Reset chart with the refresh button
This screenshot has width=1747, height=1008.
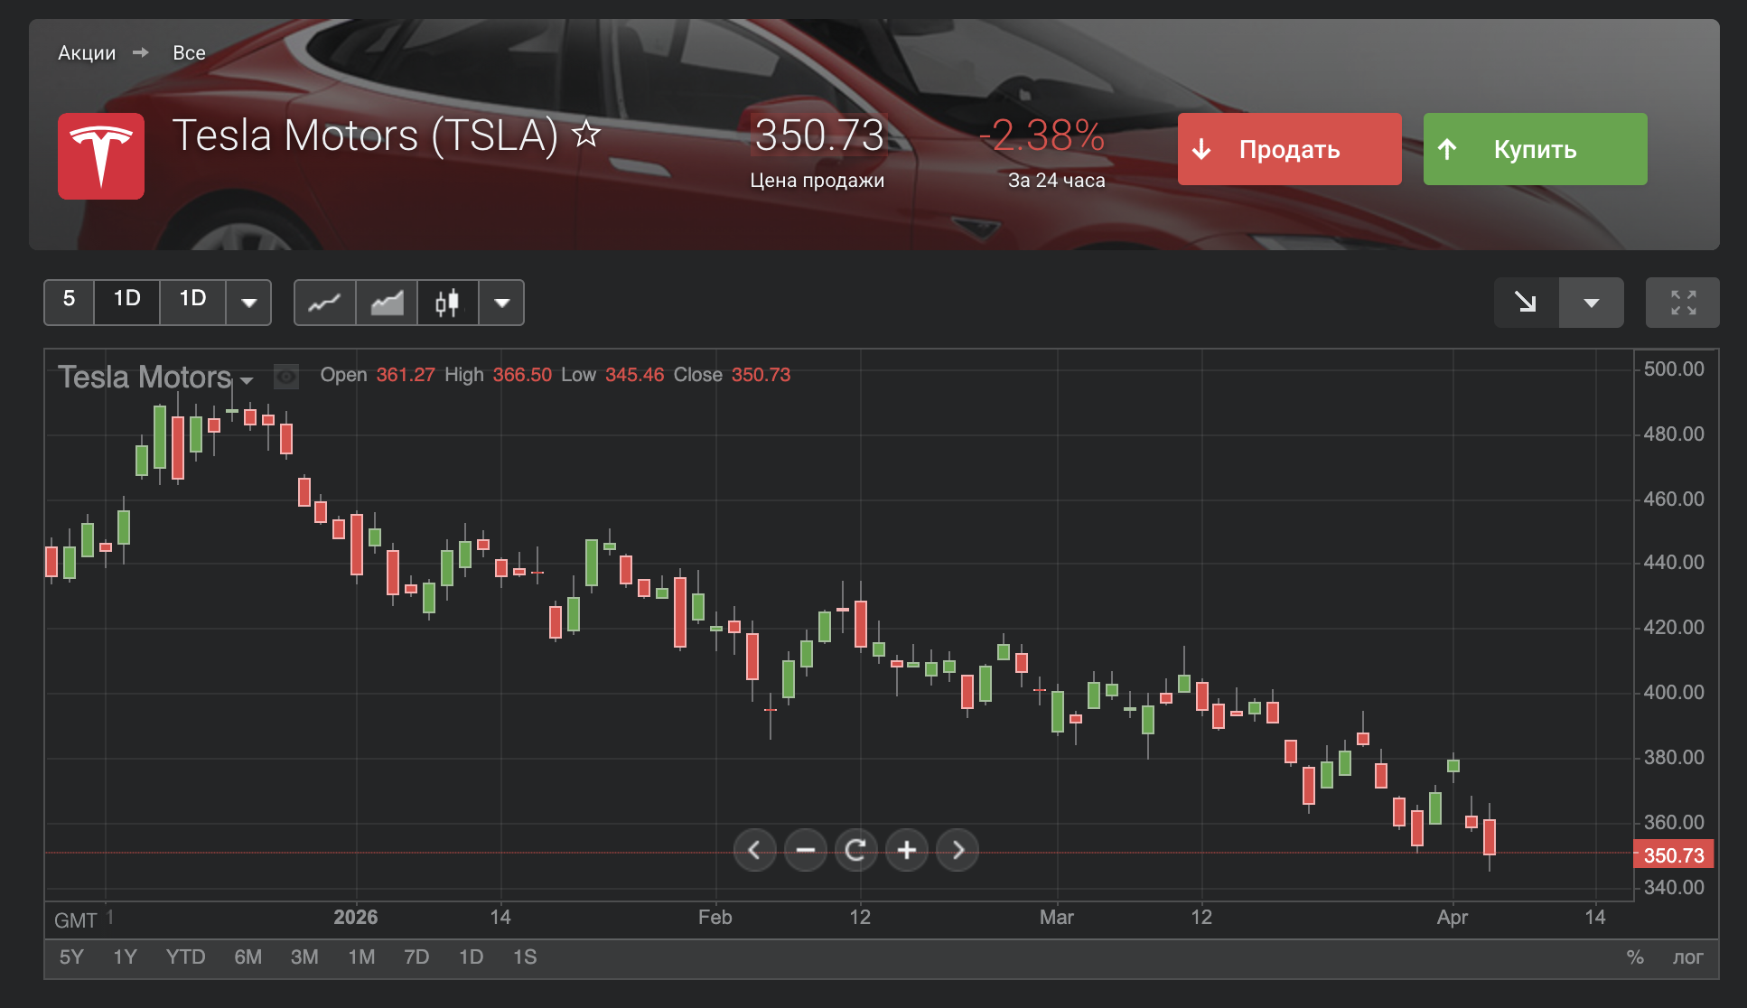[x=855, y=850]
